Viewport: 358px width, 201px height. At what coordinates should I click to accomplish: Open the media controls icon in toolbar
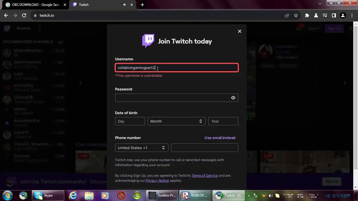pyautogui.click(x=325, y=15)
